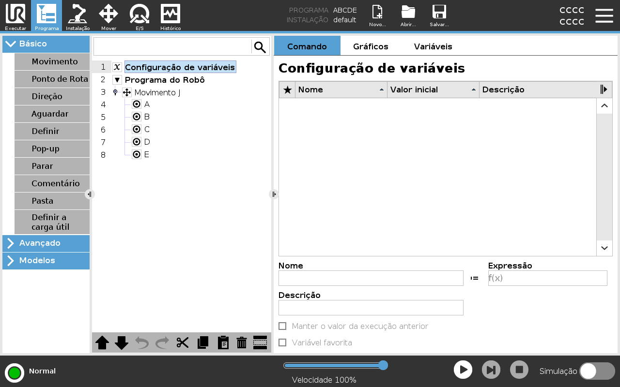Enable Manter o valor da execução anterior

(282, 326)
